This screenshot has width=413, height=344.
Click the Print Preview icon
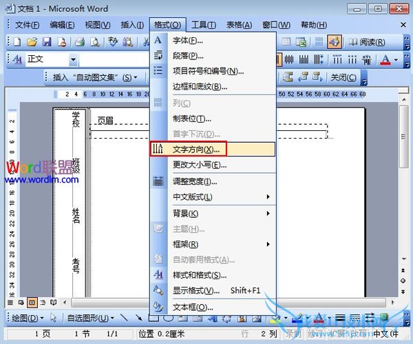pos(95,42)
